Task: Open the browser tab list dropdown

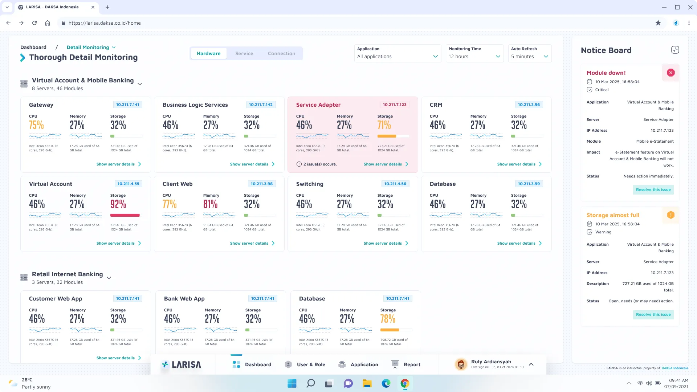Action: tap(7, 7)
